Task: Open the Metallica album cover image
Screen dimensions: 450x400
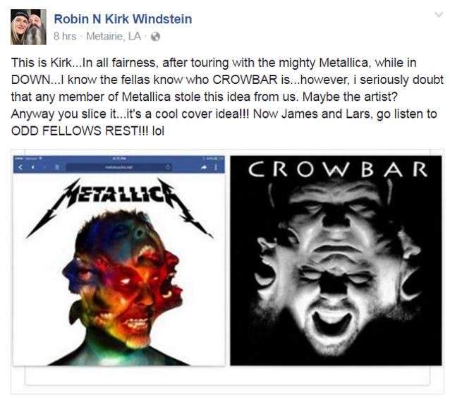Action: pyautogui.click(x=119, y=261)
